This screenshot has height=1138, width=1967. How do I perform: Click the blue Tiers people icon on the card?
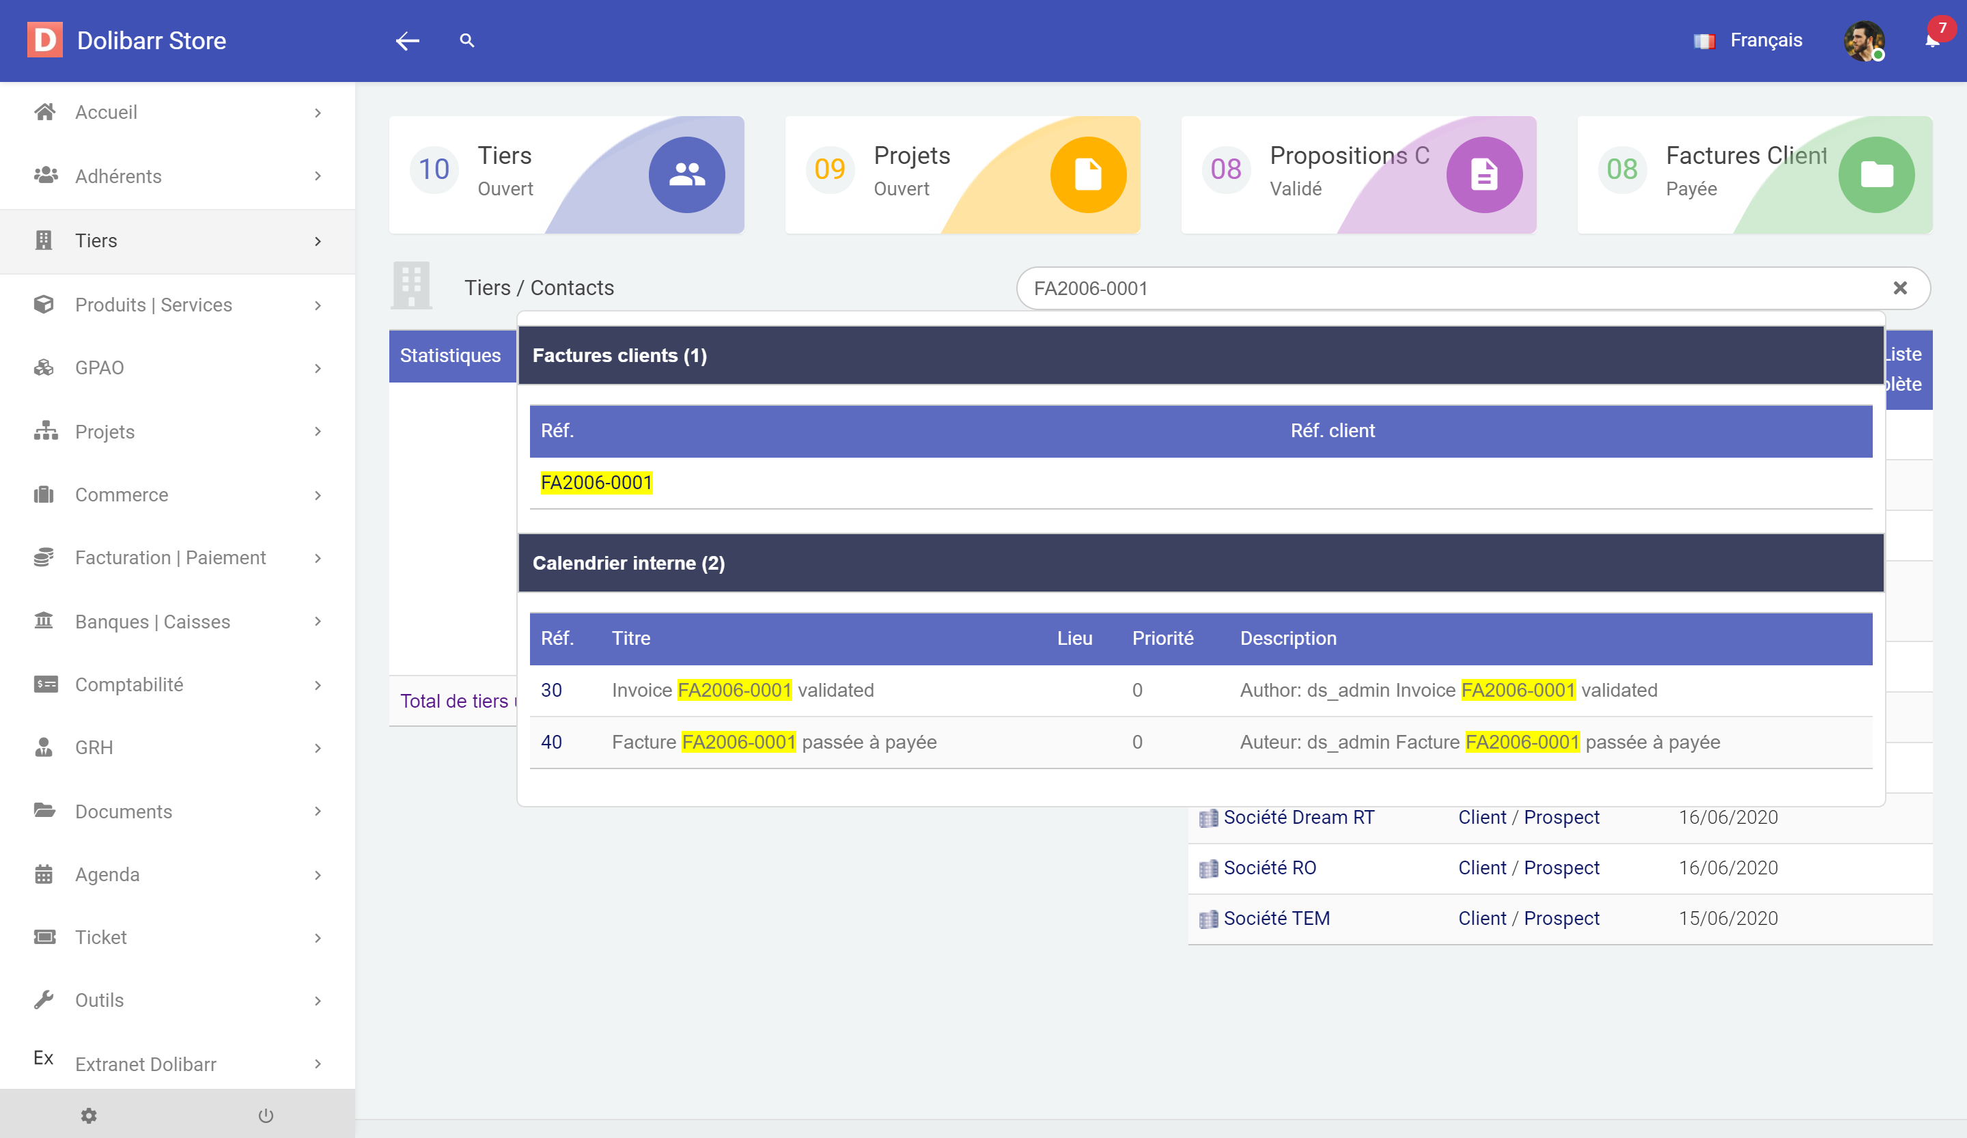[686, 174]
